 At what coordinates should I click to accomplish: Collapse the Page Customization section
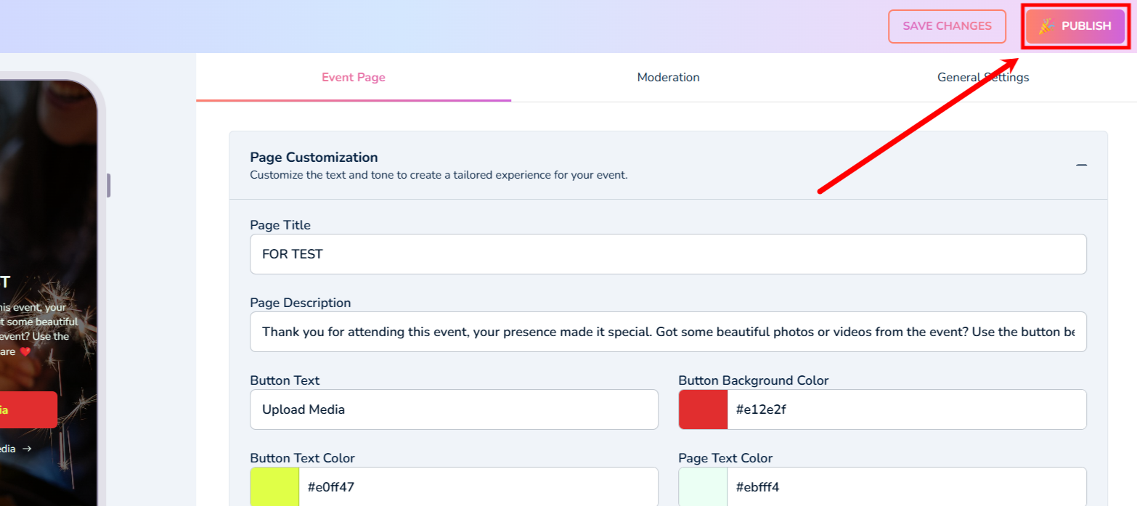click(1081, 166)
